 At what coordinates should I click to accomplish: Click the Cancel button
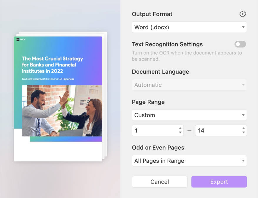[159, 181]
